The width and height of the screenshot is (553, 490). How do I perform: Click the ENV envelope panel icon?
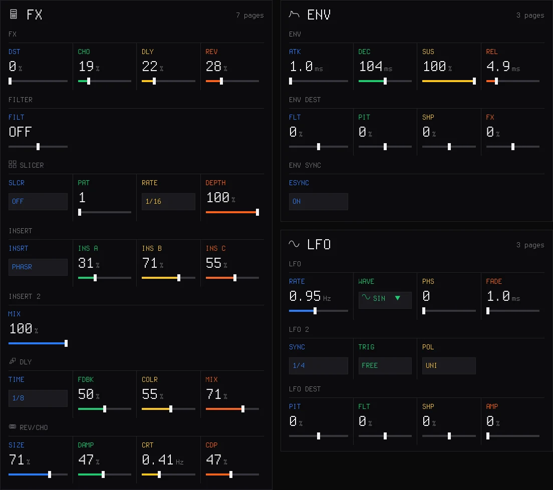pos(294,14)
